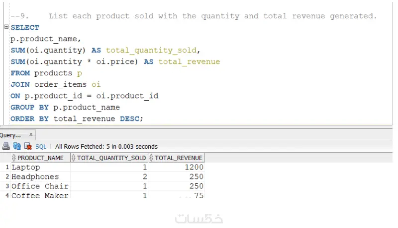
Task: Click the Office Chair revenue value 250
Action: point(196,186)
